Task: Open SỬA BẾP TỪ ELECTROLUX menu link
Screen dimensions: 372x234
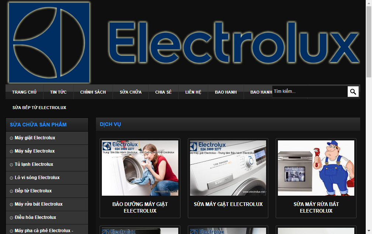Action: (39, 108)
